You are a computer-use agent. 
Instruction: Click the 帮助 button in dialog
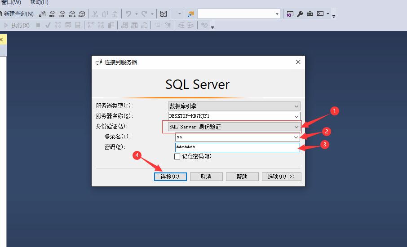pyautogui.click(x=242, y=176)
